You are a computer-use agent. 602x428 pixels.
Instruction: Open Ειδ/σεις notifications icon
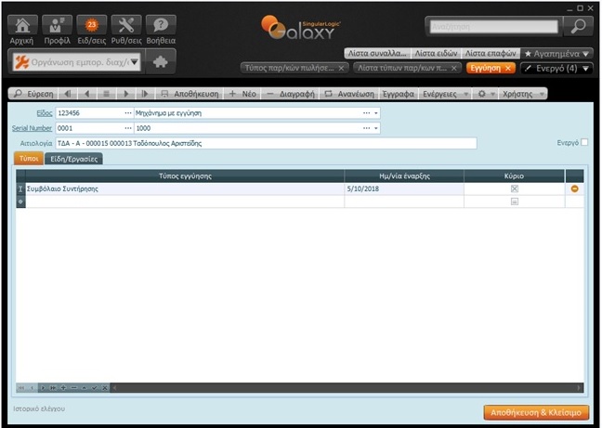tap(91, 30)
